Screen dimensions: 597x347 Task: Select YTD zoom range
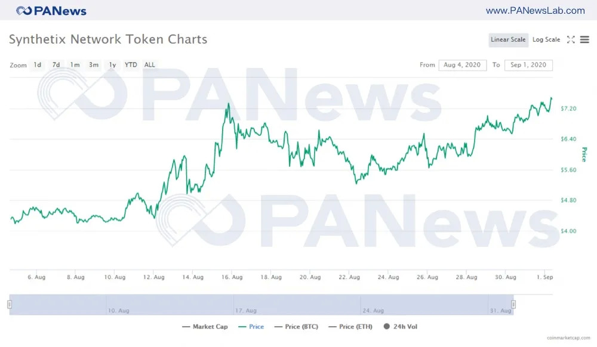click(131, 65)
